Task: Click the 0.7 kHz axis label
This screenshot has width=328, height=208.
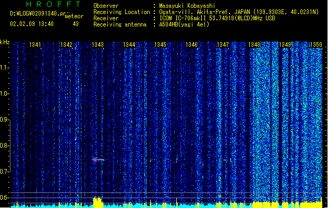Action: coord(5,171)
